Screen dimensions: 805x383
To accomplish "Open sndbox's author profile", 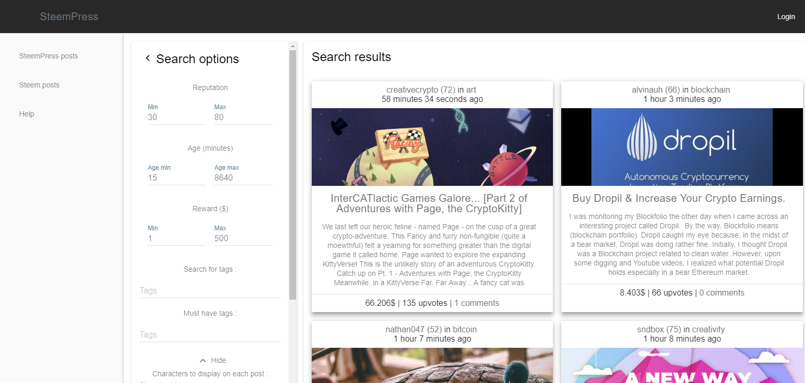I will [x=659, y=330].
